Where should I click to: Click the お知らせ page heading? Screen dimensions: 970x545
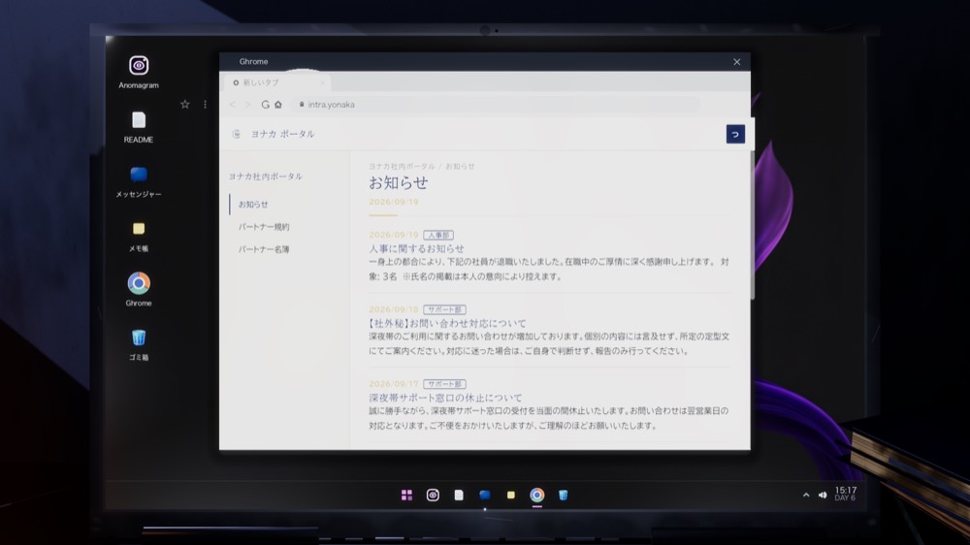click(399, 182)
